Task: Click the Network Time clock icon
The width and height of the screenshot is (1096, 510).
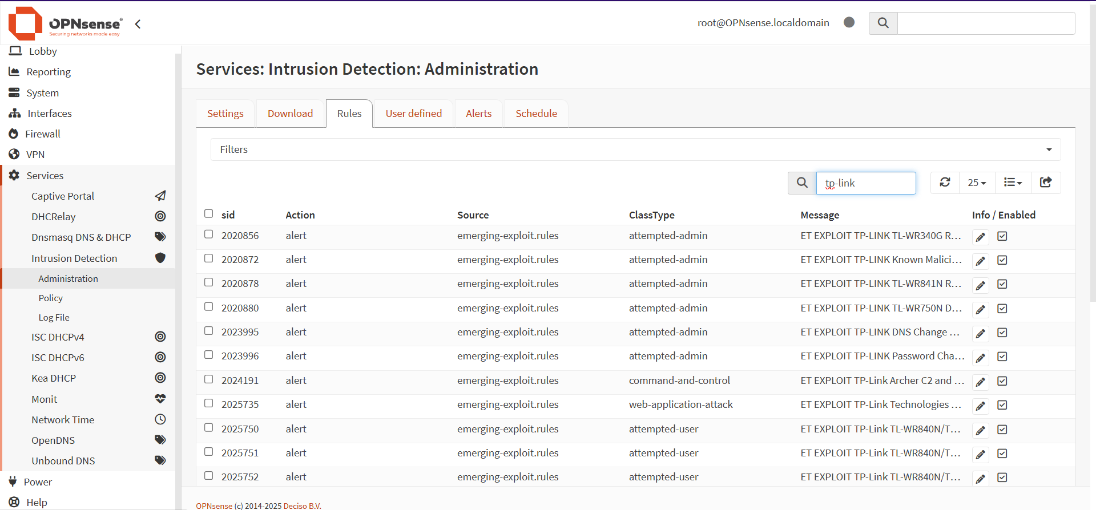Action: pos(160,419)
